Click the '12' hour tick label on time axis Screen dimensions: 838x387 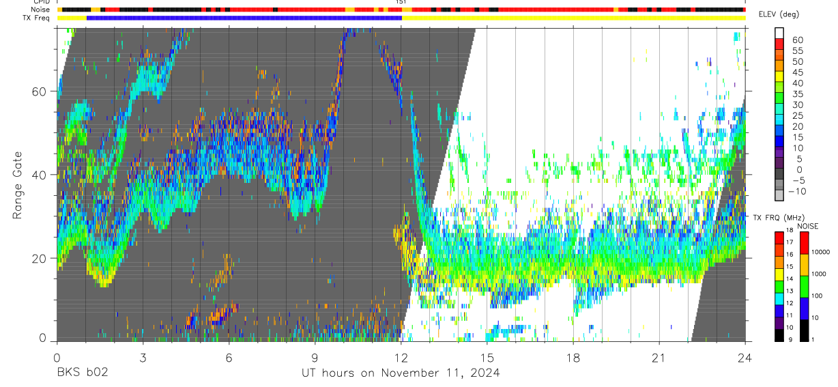point(401,358)
